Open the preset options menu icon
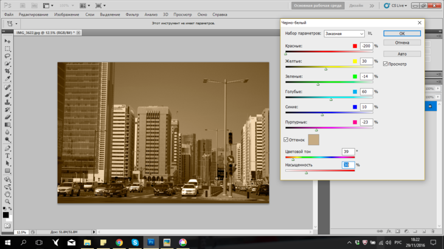Viewport: 444px width, 249px height. coord(370,33)
